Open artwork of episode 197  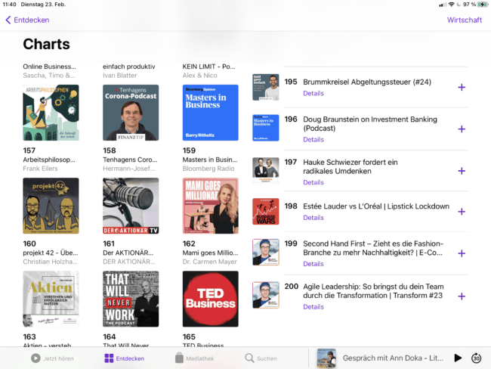266,170
